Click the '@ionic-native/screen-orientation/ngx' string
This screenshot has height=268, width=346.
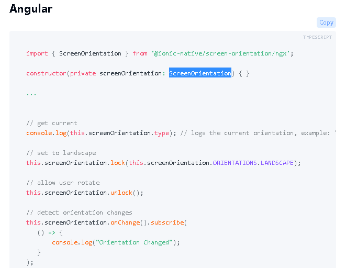point(220,53)
